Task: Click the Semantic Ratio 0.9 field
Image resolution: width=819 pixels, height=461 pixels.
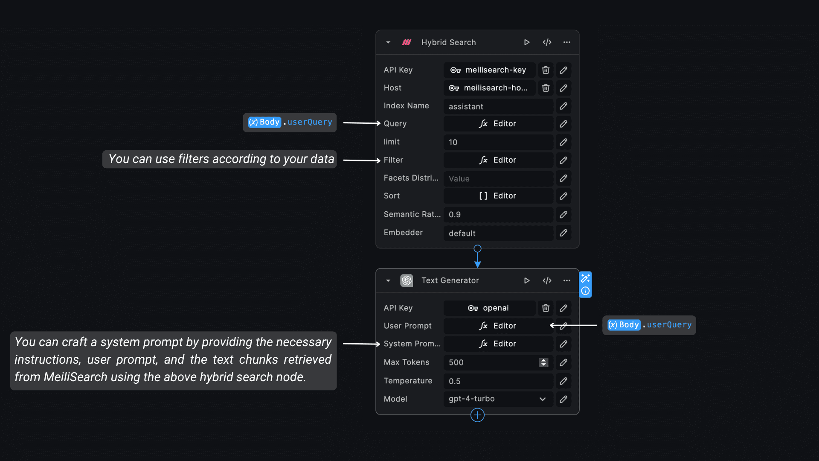Action: pyautogui.click(x=498, y=215)
